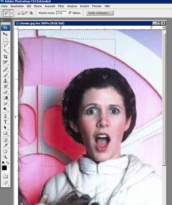Open the Ebene menu
This screenshot has width=172, height=205.
coord(38,6)
